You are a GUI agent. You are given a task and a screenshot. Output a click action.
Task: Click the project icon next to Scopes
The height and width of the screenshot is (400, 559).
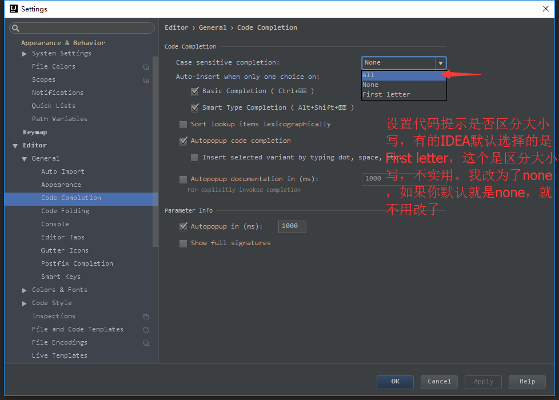point(146,79)
